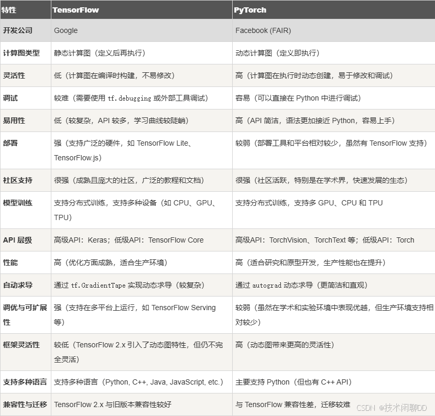Select the API 层级 row label
Image resolution: width=435 pixels, height=416 pixels.
click(26, 240)
